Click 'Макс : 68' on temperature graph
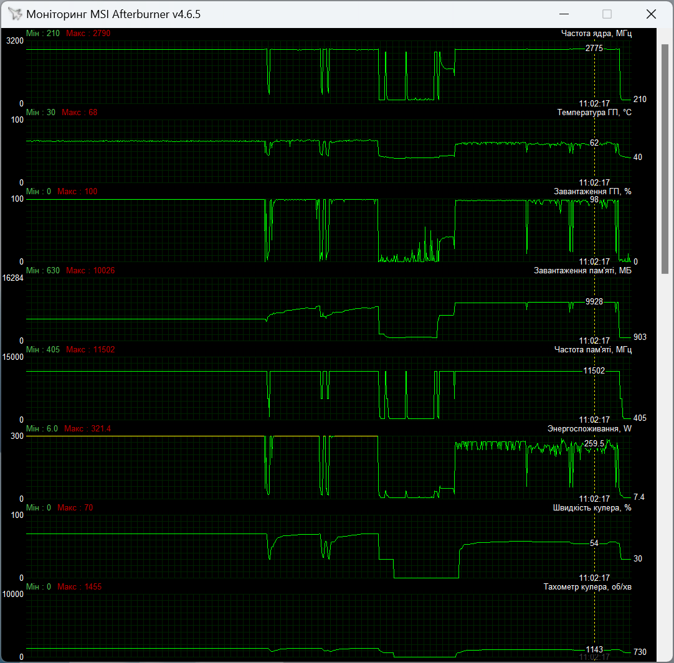This screenshot has width=674, height=663. [80, 113]
